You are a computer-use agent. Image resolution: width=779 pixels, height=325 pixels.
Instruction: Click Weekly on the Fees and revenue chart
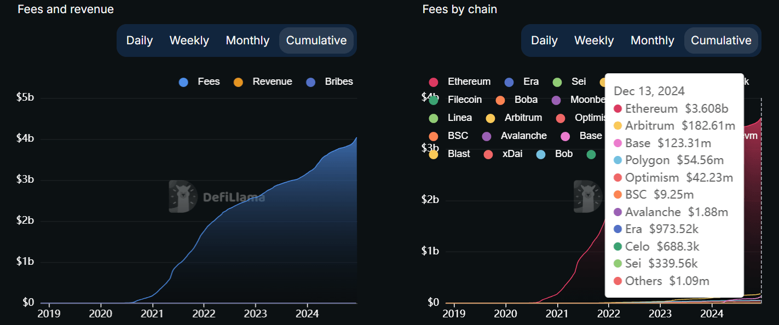(x=189, y=40)
